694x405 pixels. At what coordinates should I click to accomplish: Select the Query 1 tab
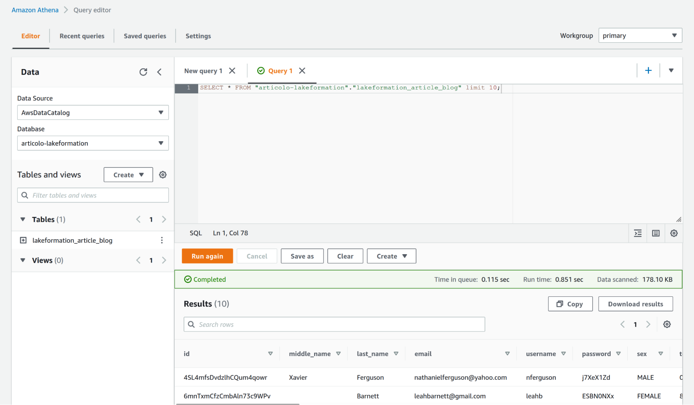(x=280, y=71)
